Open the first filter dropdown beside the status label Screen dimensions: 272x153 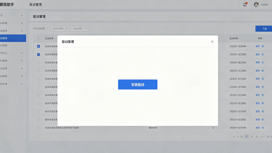pos(61,29)
